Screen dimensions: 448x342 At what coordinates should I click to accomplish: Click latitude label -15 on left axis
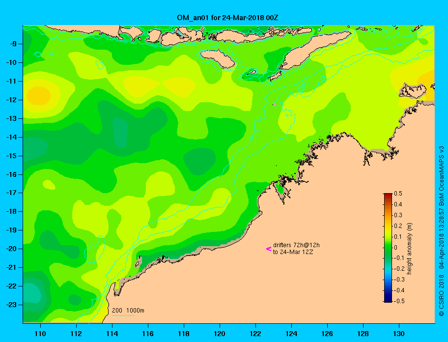coord(11,156)
